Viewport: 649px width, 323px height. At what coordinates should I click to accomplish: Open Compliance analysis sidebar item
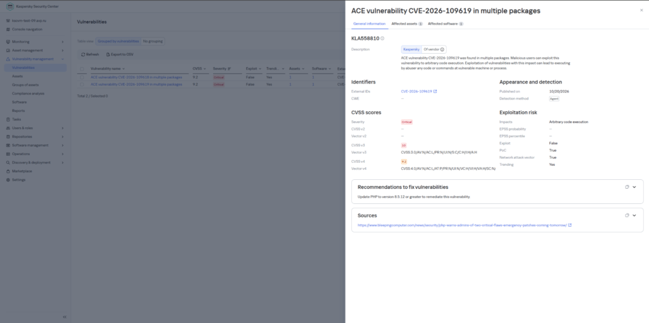[28, 94]
